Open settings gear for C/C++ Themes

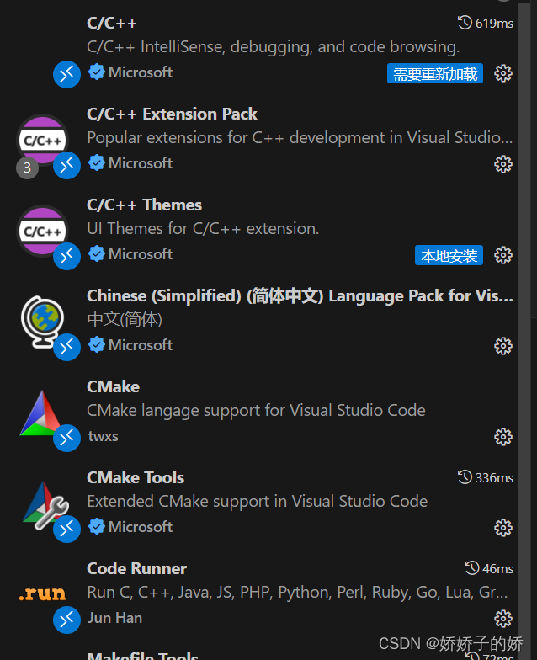coord(503,255)
